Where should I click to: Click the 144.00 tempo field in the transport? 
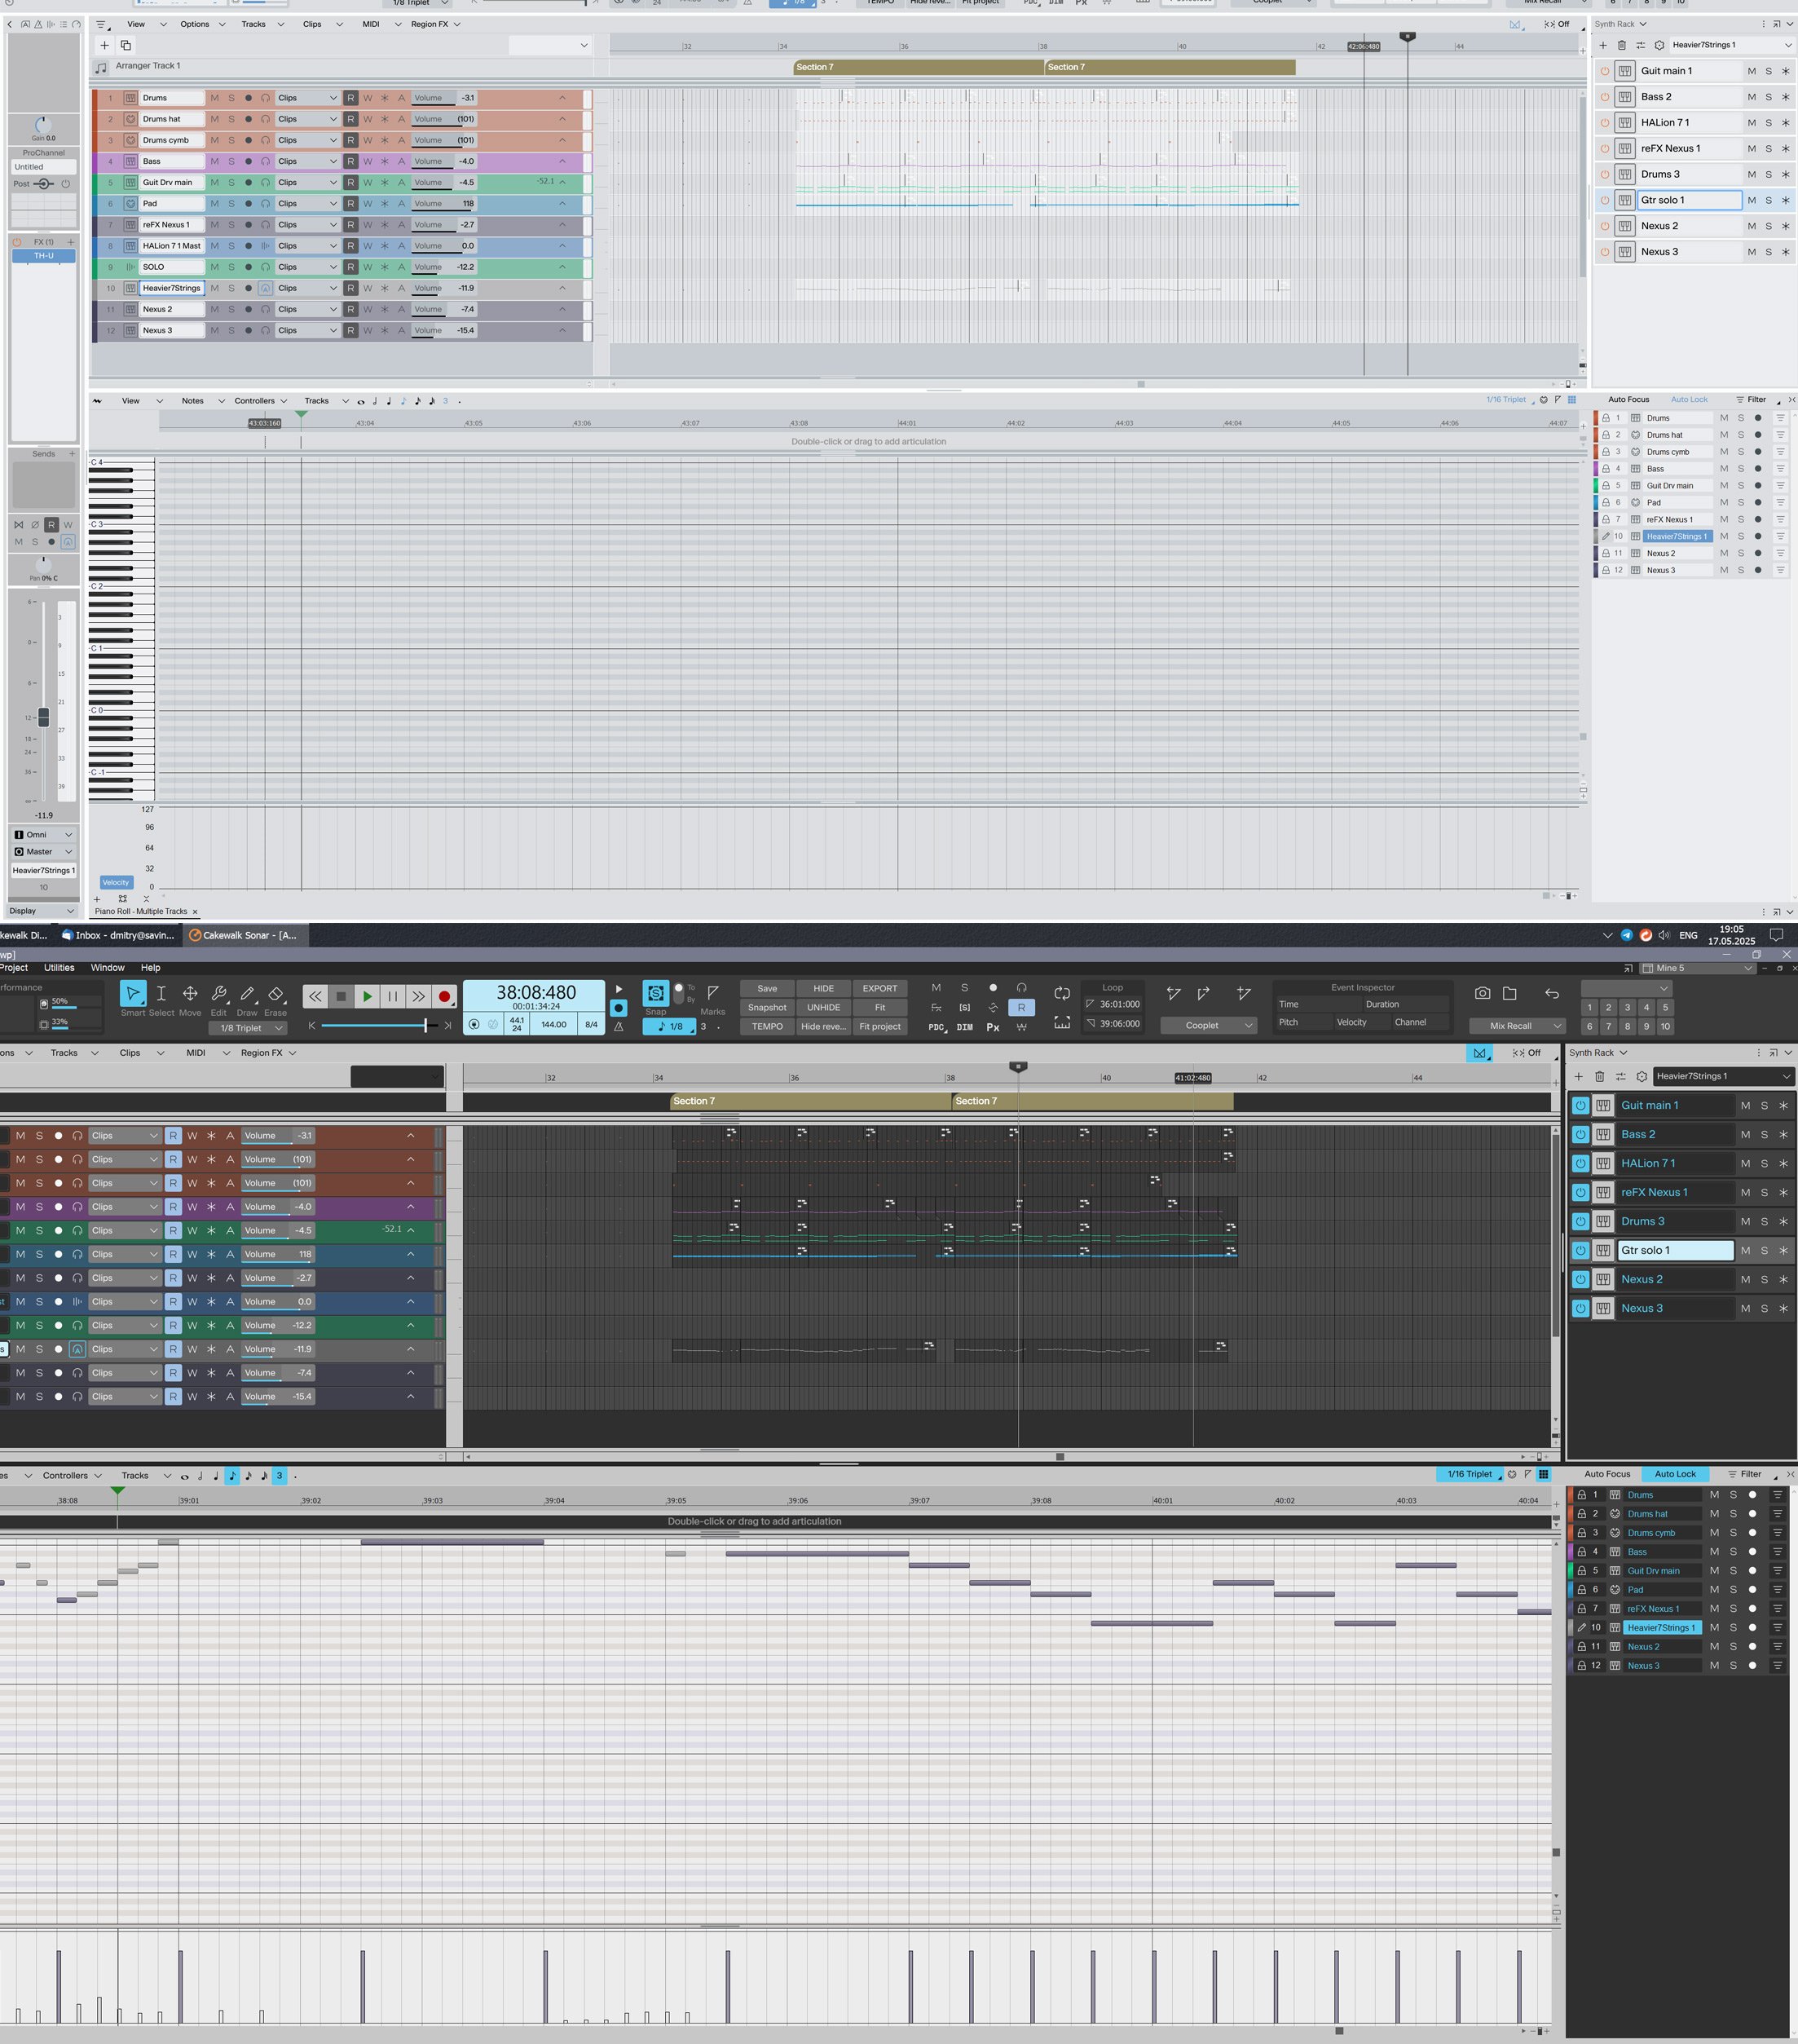click(553, 1024)
